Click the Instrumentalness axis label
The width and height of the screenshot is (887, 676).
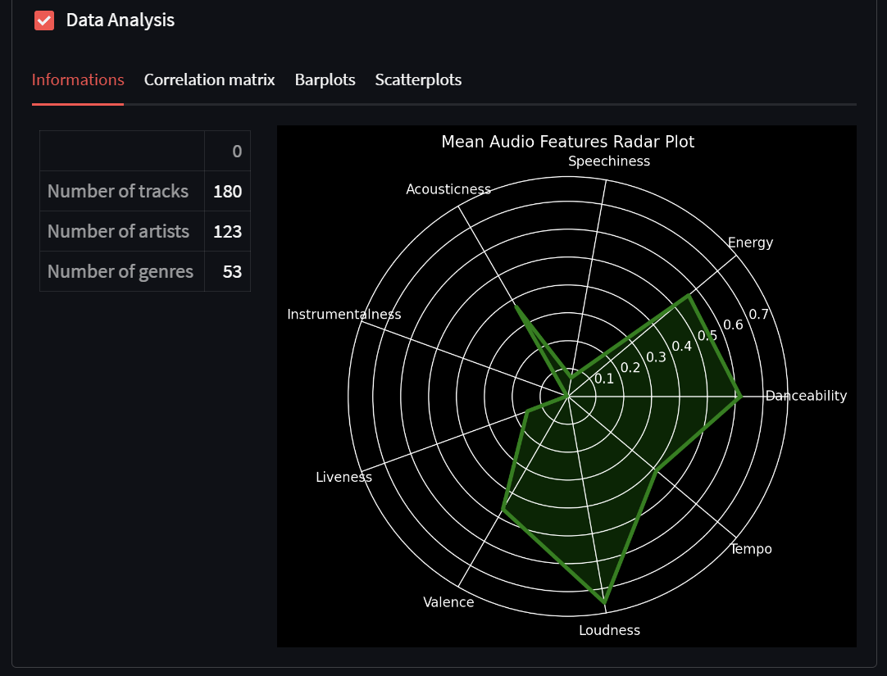(343, 314)
